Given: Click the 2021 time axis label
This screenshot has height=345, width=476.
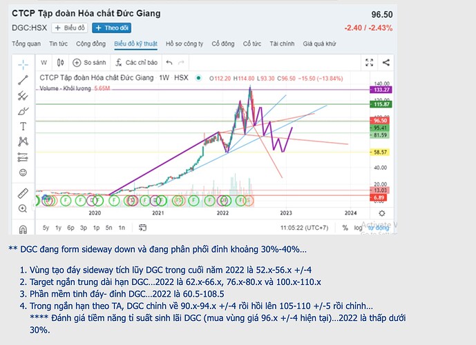Looking at the screenshot, I should [158, 213].
